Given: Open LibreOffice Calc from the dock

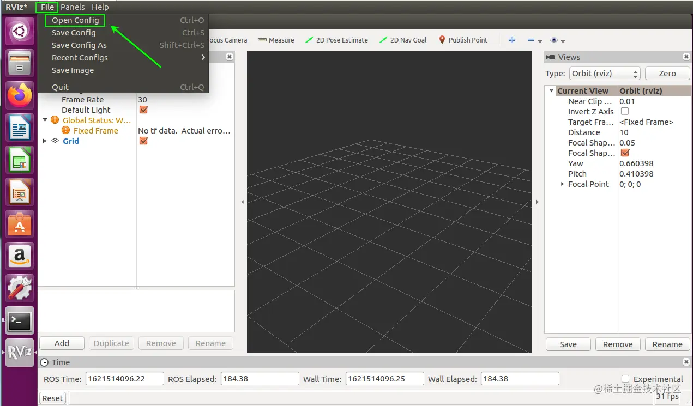Looking at the screenshot, I should pos(20,160).
